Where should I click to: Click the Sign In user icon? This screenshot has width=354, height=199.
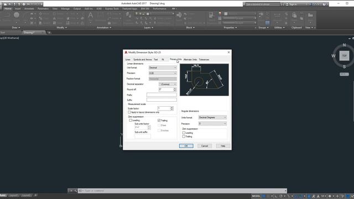click(287, 4)
